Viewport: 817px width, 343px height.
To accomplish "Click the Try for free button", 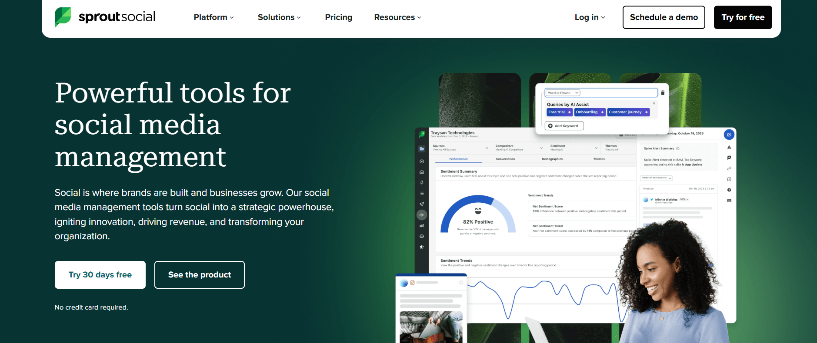I will tap(743, 17).
